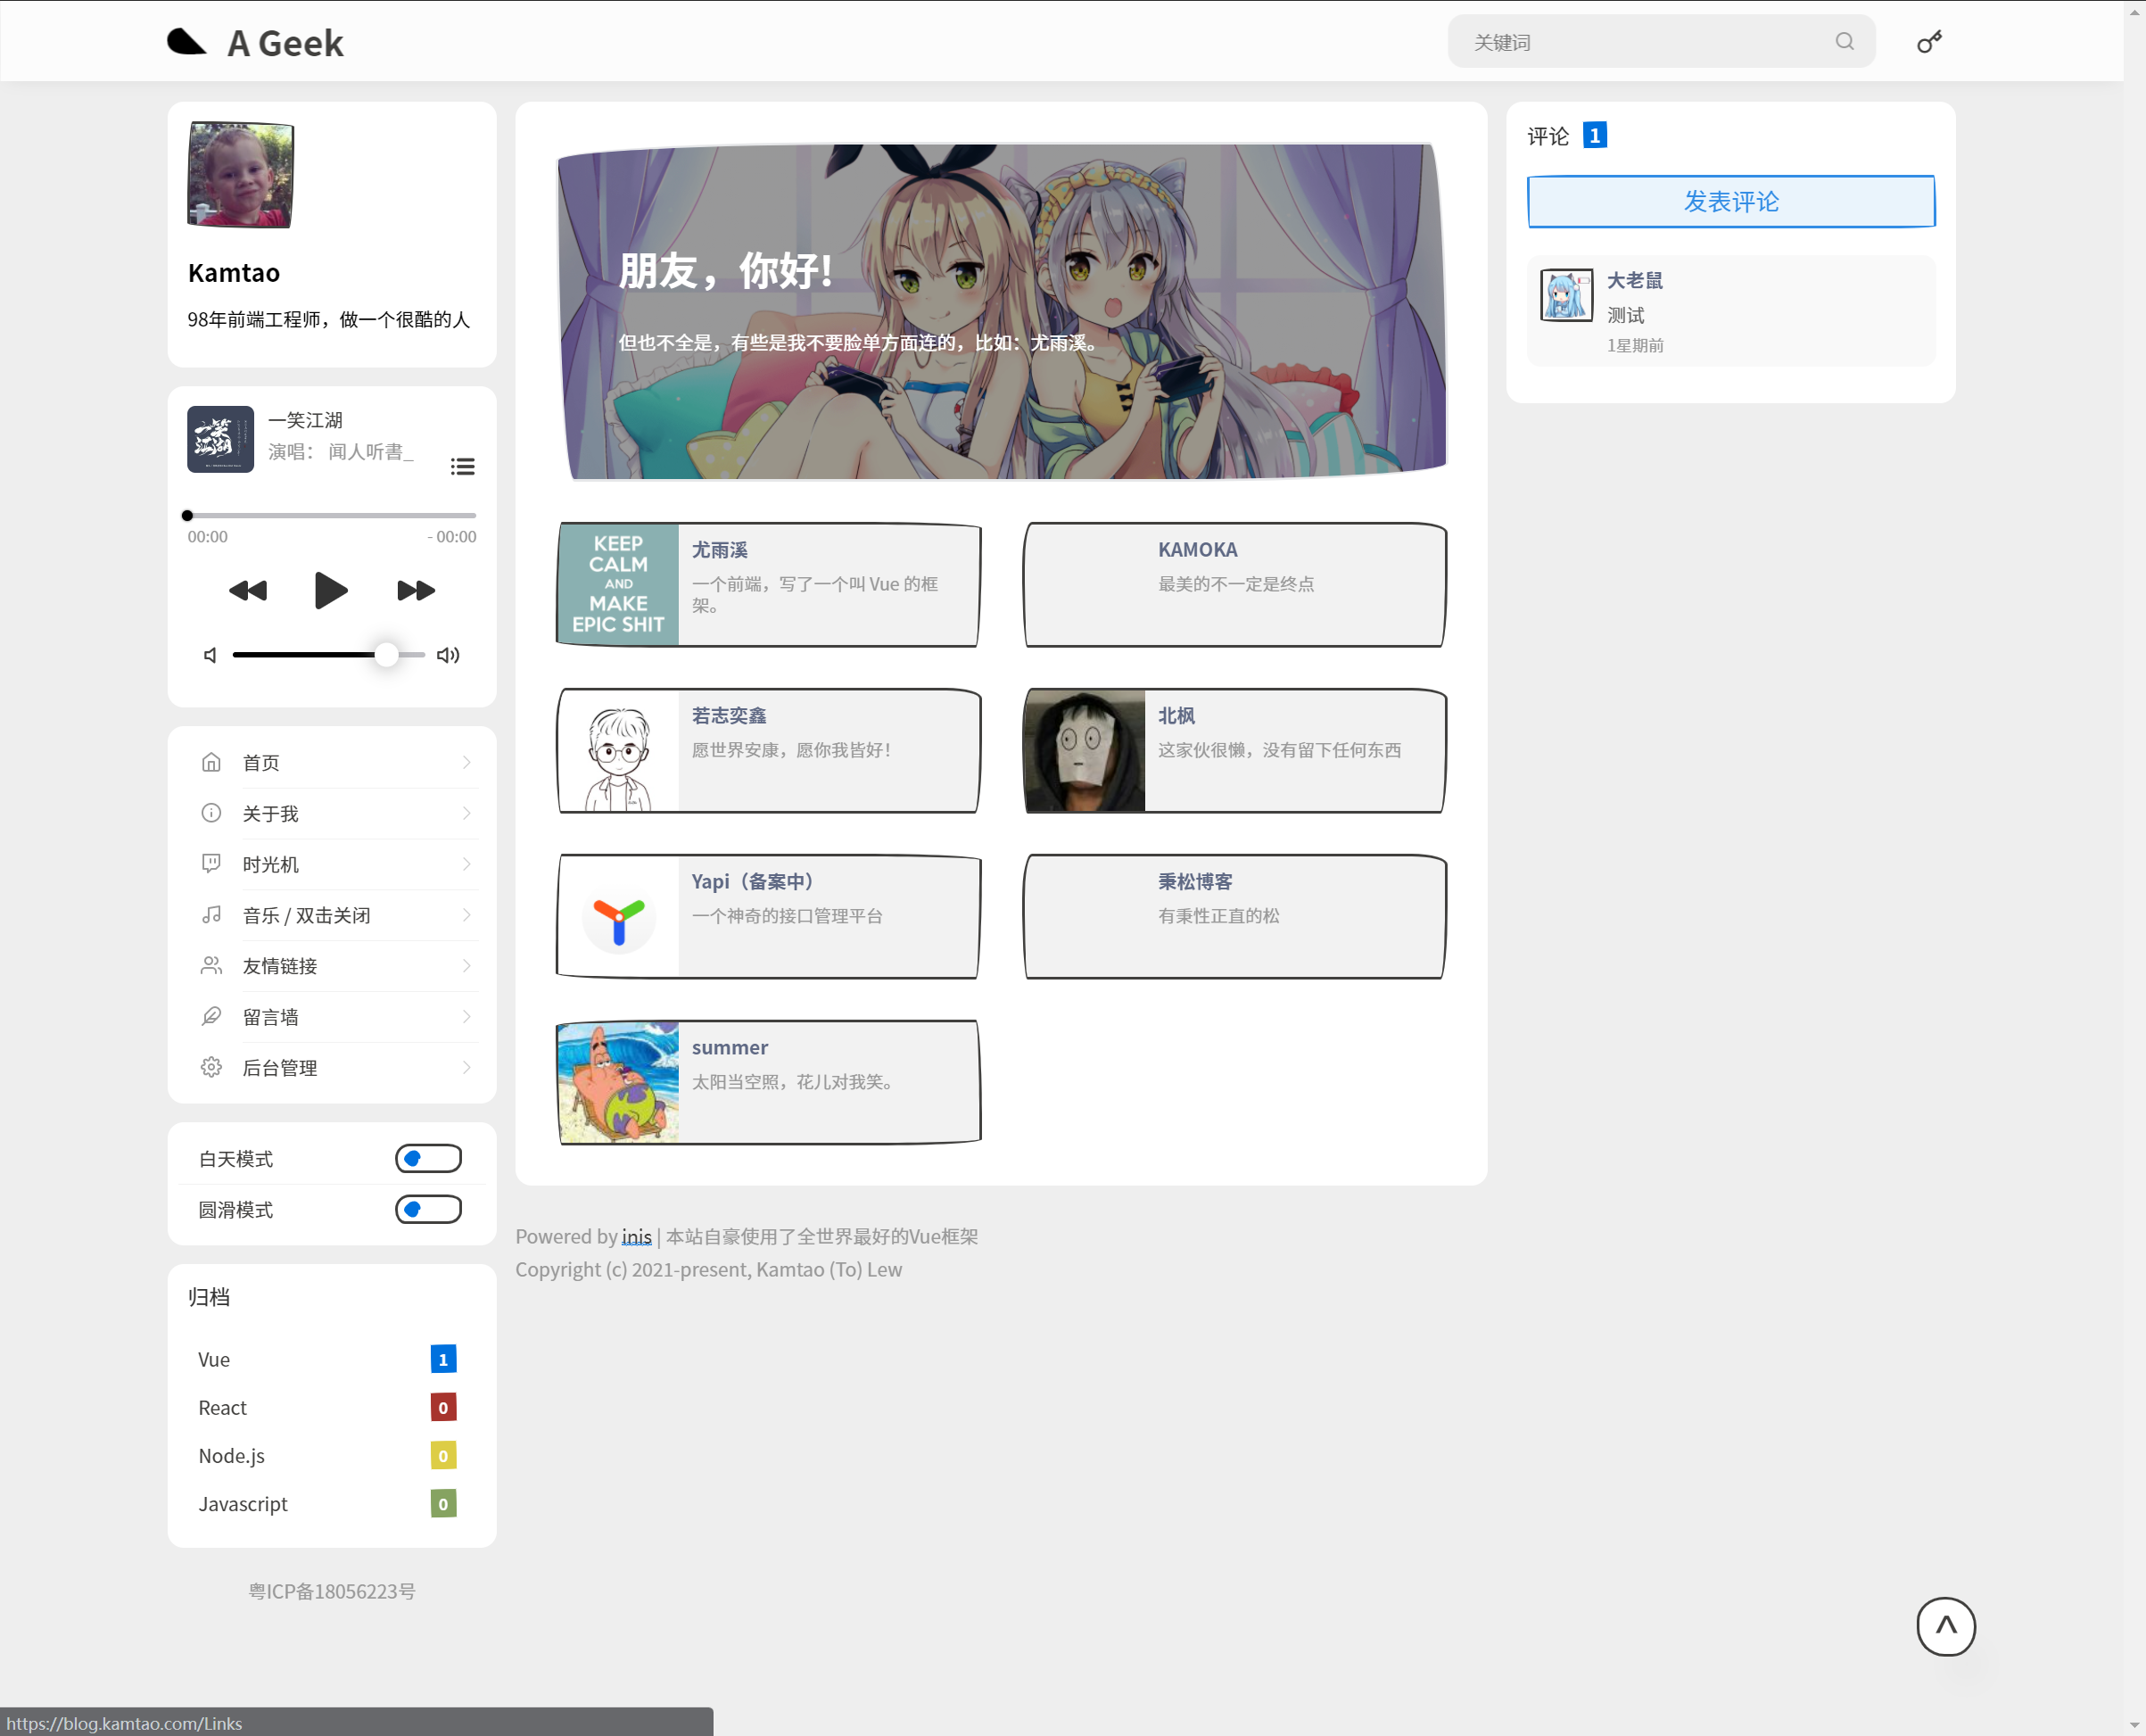Viewport: 2146px width, 1736px height.
Task: Click the song progress bar
Action: pyautogui.click(x=331, y=516)
